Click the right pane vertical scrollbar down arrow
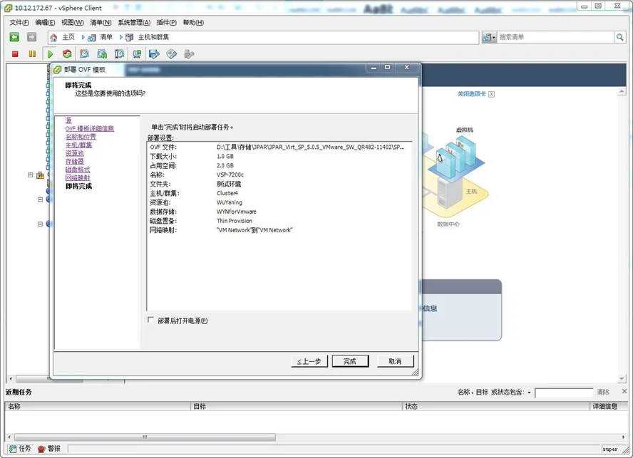The width and height of the screenshot is (633, 458). [622, 378]
